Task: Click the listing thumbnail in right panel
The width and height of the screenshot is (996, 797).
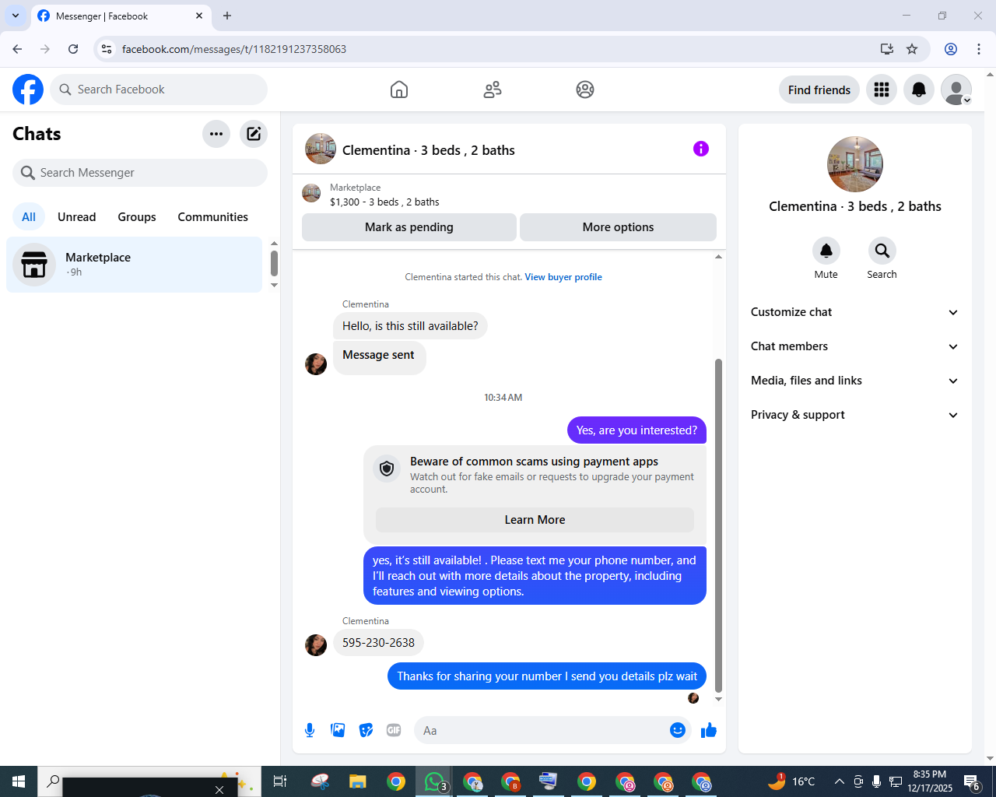Action: (855, 164)
